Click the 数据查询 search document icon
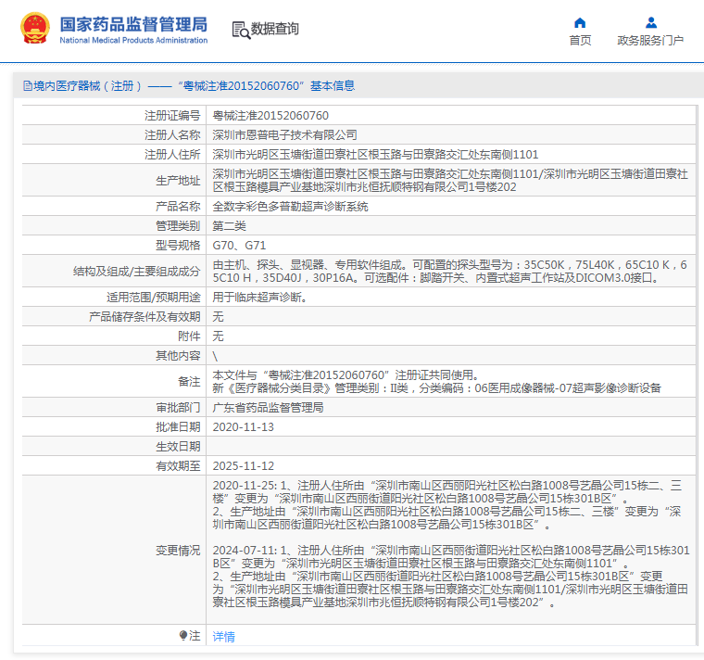This screenshot has height=660, width=704. point(240,30)
